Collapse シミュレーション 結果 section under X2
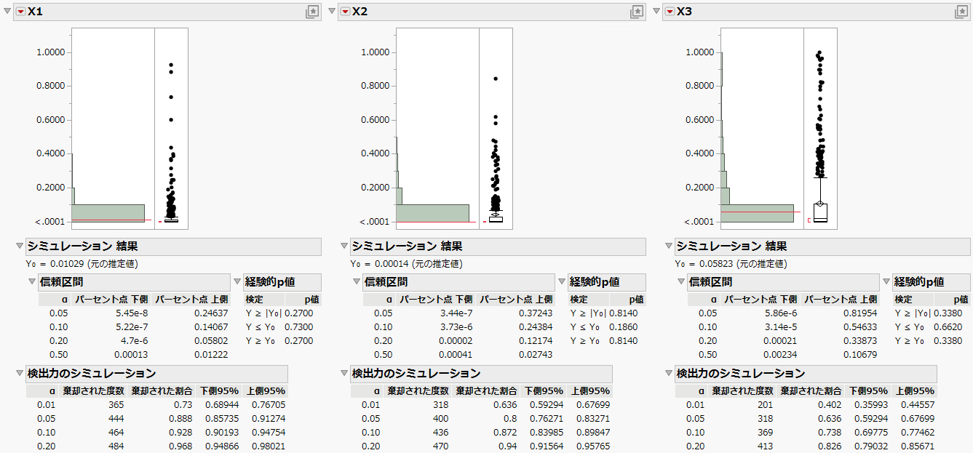This screenshot has height=453, width=973. click(344, 246)
